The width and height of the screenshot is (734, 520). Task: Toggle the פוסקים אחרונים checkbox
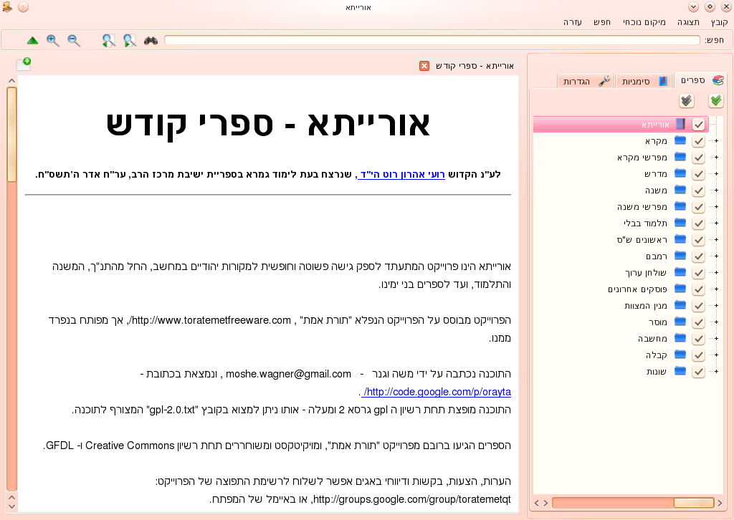698,289
